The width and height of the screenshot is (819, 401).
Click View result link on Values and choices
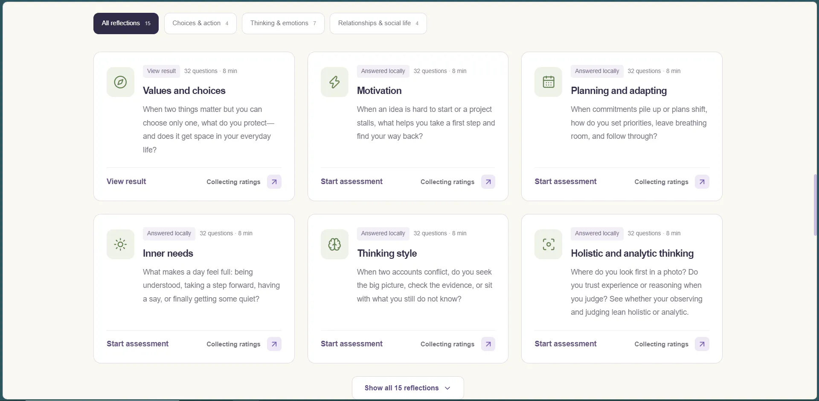(126, 181)
